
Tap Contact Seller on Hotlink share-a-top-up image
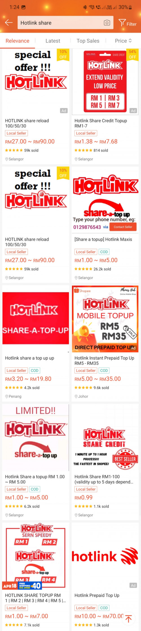pyautogui.click(x=123, y=227)
